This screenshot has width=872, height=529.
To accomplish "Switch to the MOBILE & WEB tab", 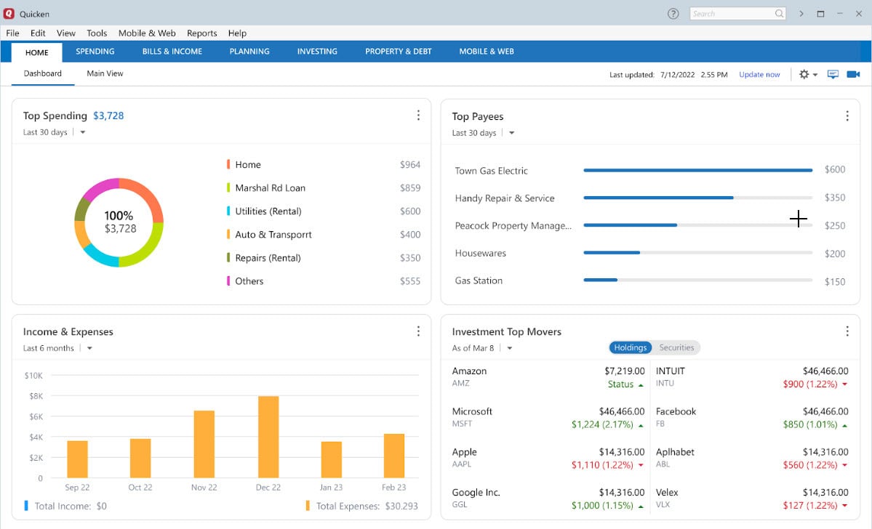I will (x=486, y=51).
